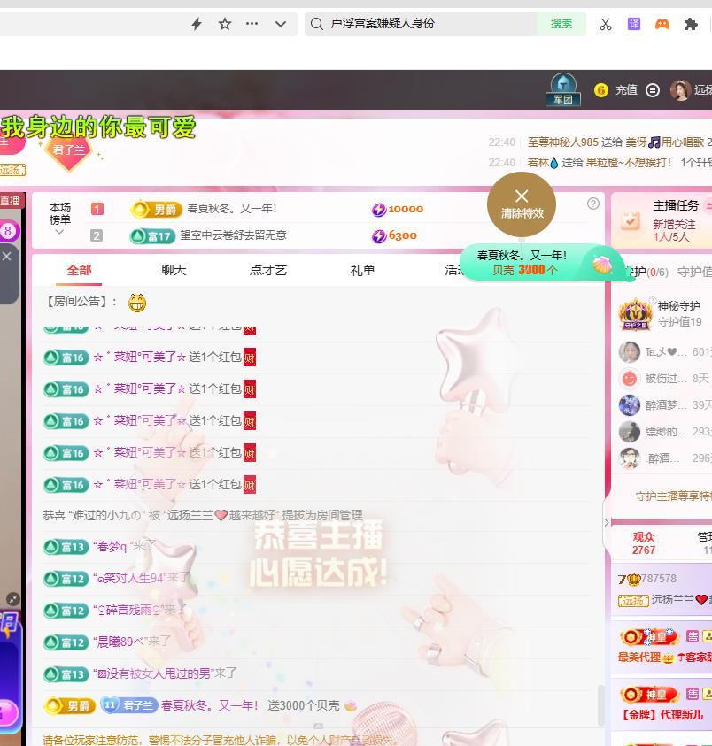Open the game controller icon
The height and width of the screenshot is (746, 712).
pyautogui.click(x=662, y=24)
